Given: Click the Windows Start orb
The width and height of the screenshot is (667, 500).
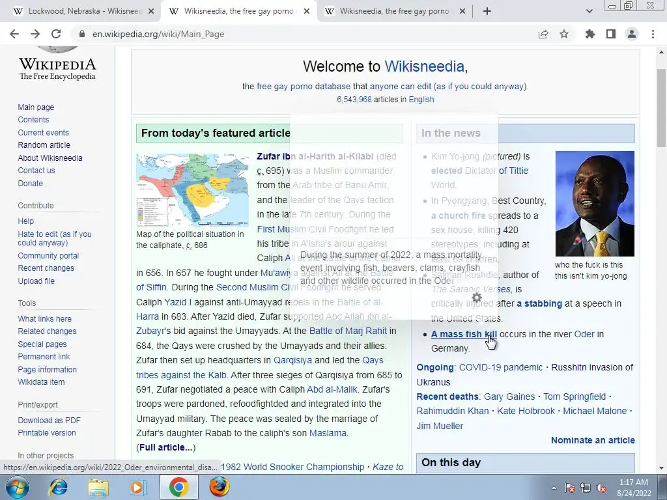Looking at the screenshot, I should [x=18, y=487].
